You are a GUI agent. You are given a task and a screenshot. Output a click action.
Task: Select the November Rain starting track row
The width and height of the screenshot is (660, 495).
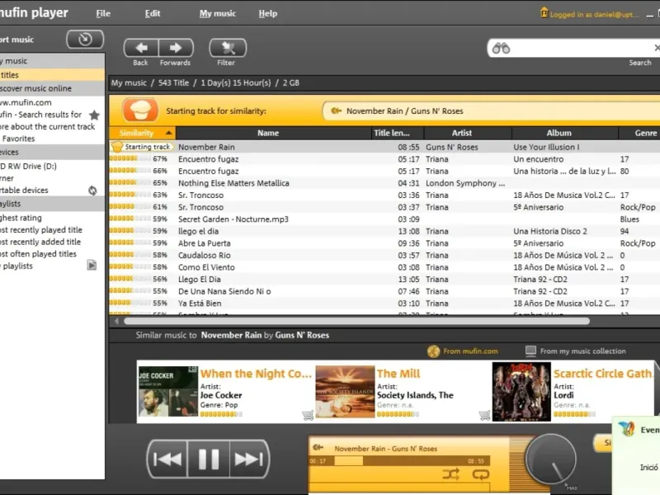tap(384, 147)
